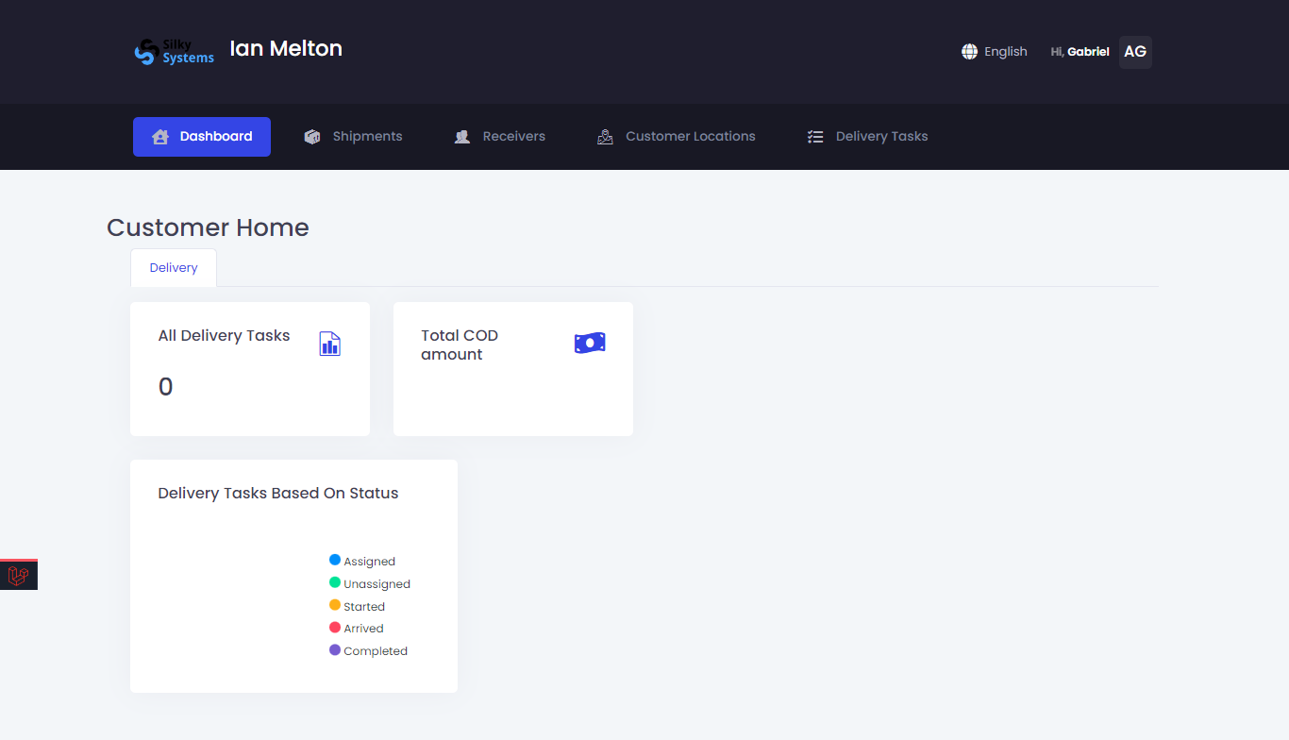This screenshot has width=1289, height=740.
Task: Click the red Arrived legend dot
Action: pos(335,628)
